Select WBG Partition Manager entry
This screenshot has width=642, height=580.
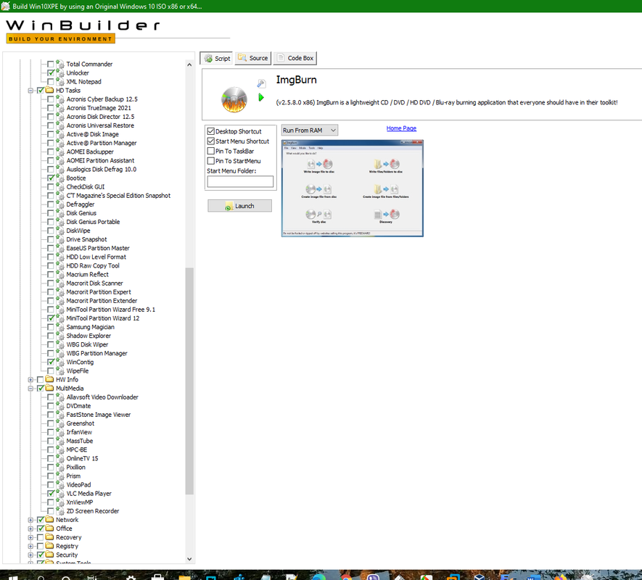coord(96,353)
